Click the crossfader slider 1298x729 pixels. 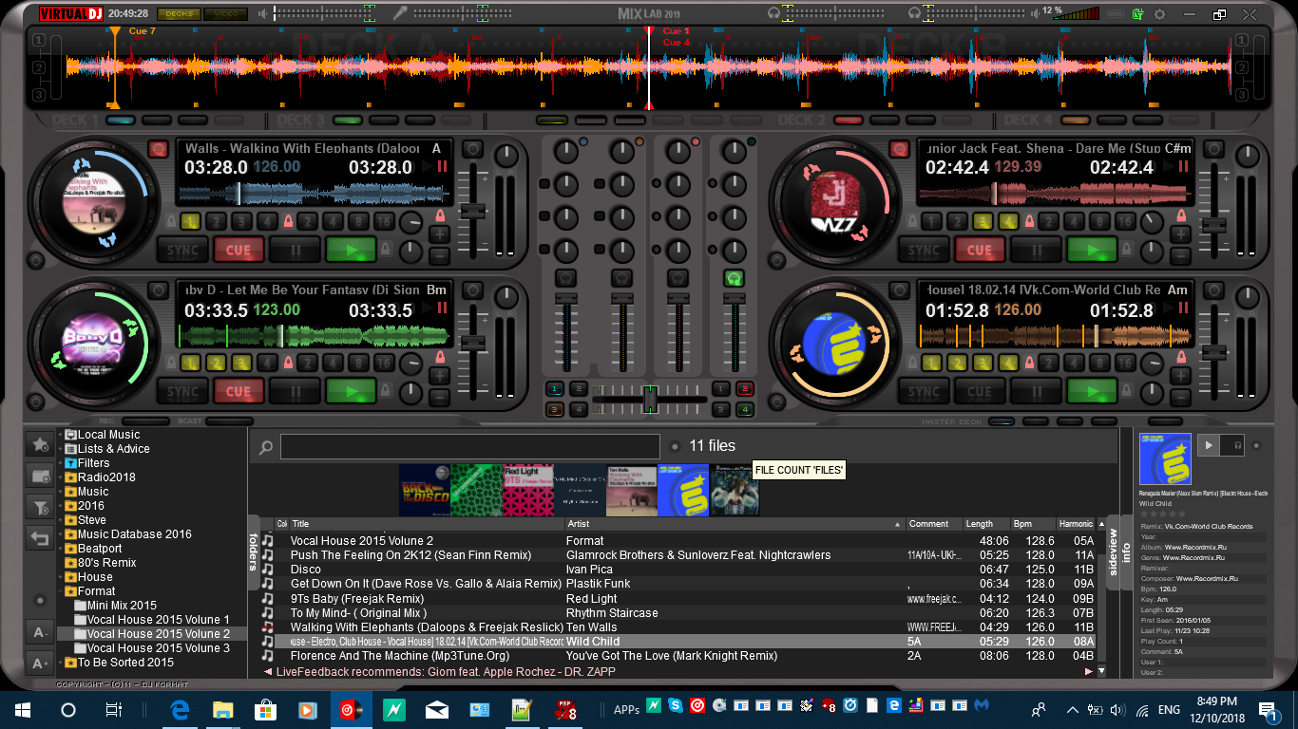[x=650, y=399]
